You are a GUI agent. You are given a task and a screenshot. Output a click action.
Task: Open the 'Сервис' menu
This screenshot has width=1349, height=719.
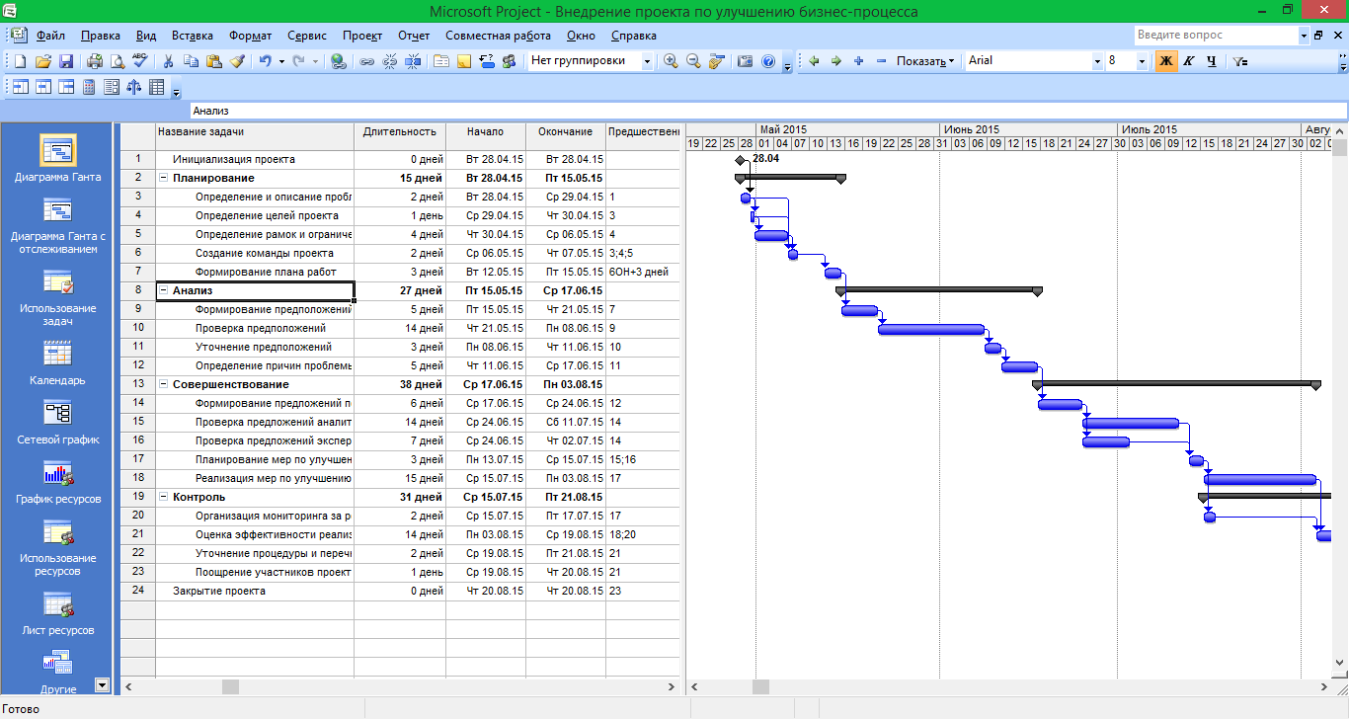point(307,36)
